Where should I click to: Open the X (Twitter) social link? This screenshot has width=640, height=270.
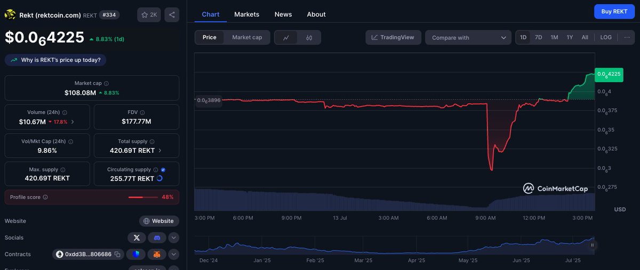(x=137, y=238)
